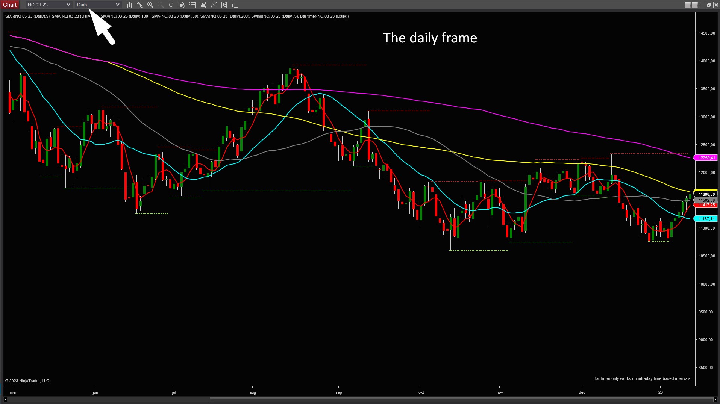Image resolution: width=720 pixels, height=404 pixels.
Task: Enable the Crosshair cursor tool
Action: [171, 5]
